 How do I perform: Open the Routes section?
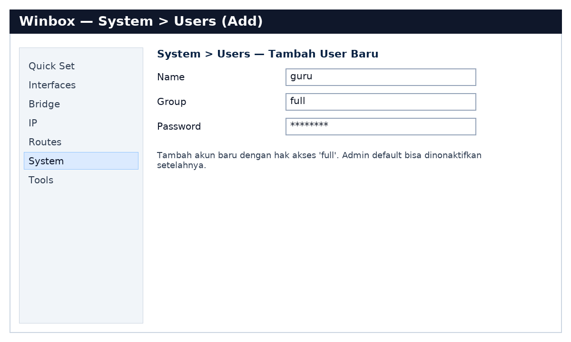45,142
